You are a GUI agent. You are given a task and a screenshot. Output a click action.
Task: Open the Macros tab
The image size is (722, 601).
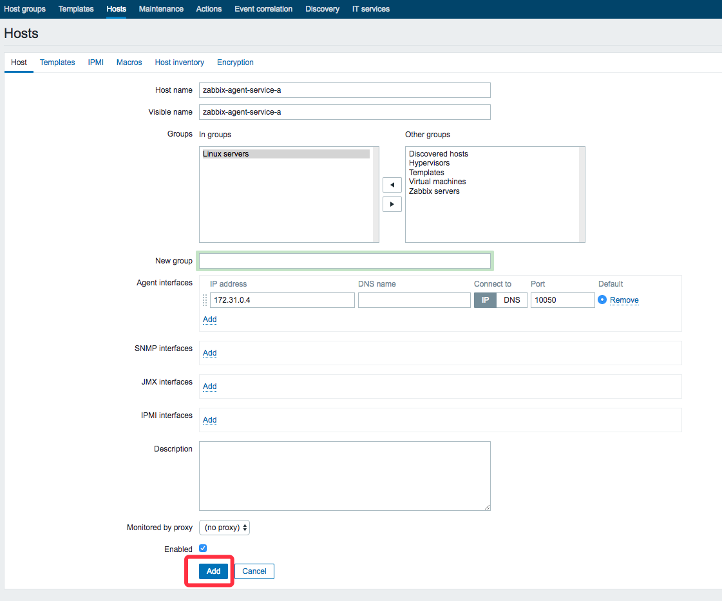(129, 62)
